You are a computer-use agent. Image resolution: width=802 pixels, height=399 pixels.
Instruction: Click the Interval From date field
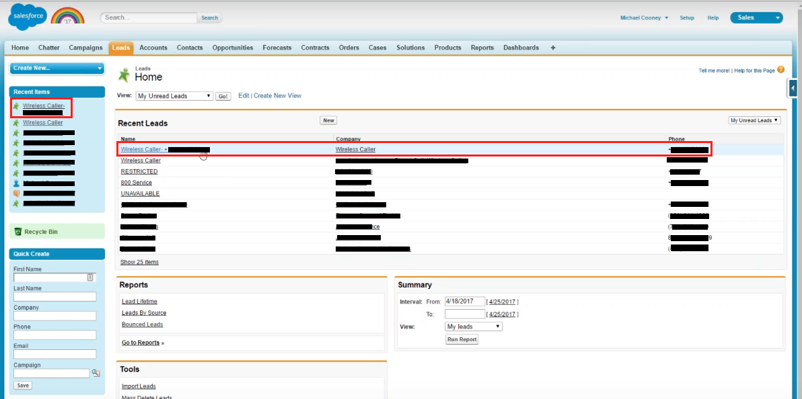coord(464,301)
